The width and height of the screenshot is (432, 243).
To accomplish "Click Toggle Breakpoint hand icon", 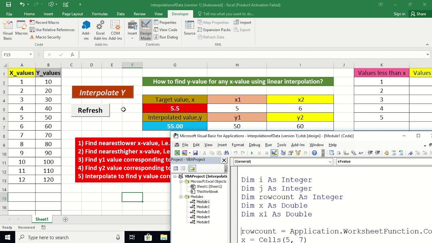I will click(386, 153).
